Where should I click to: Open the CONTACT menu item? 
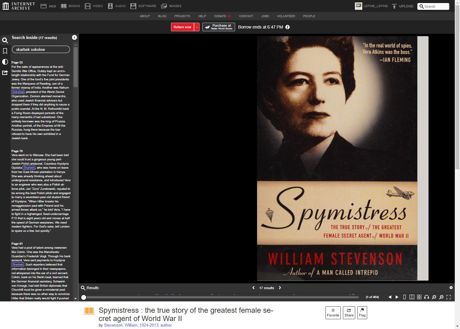coord(246,16)
